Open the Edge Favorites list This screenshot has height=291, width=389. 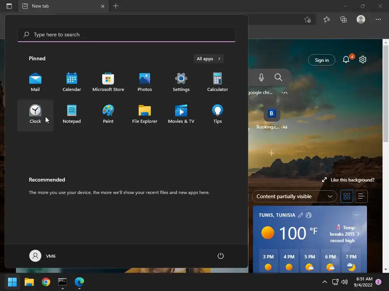tap(327, 19)
